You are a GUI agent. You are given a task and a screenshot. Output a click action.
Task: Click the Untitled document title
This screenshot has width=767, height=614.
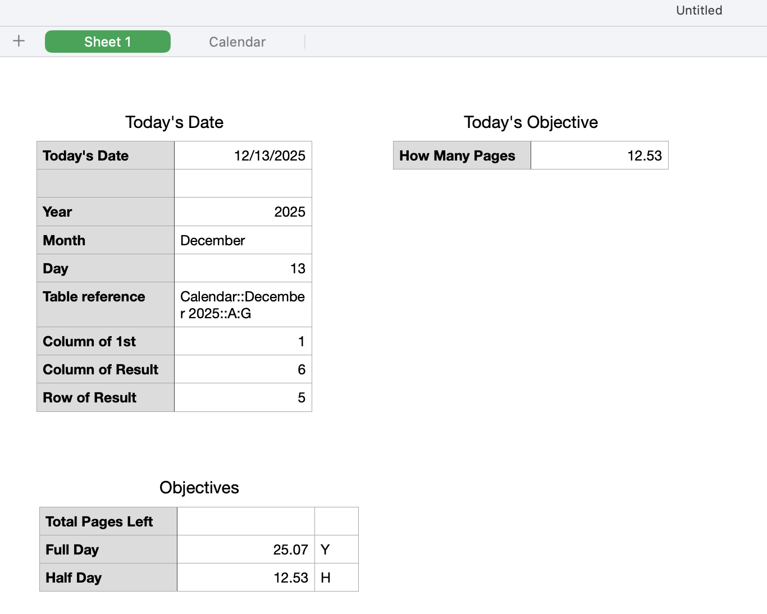(x=698, y=11)
